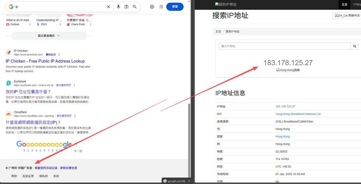Start Google voice search with microphone

pos(118,7)
